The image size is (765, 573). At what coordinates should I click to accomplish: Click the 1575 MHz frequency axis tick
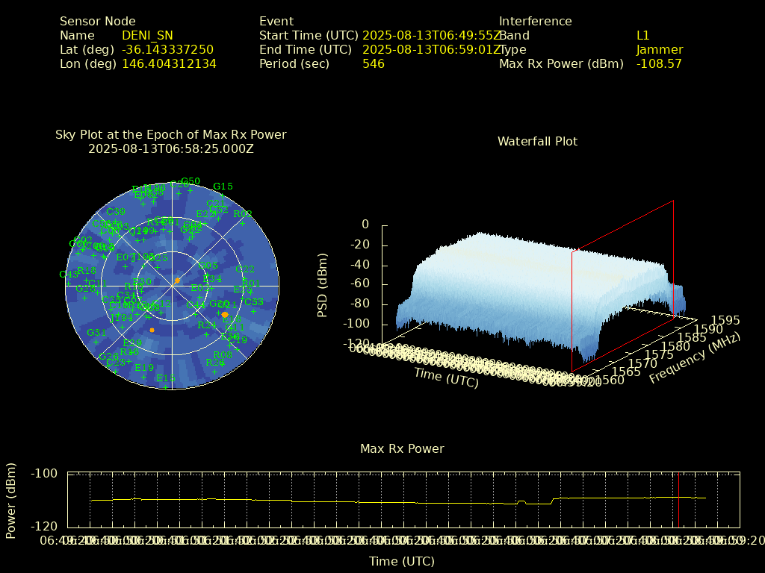pyautogui.click(x=657, y=354)
